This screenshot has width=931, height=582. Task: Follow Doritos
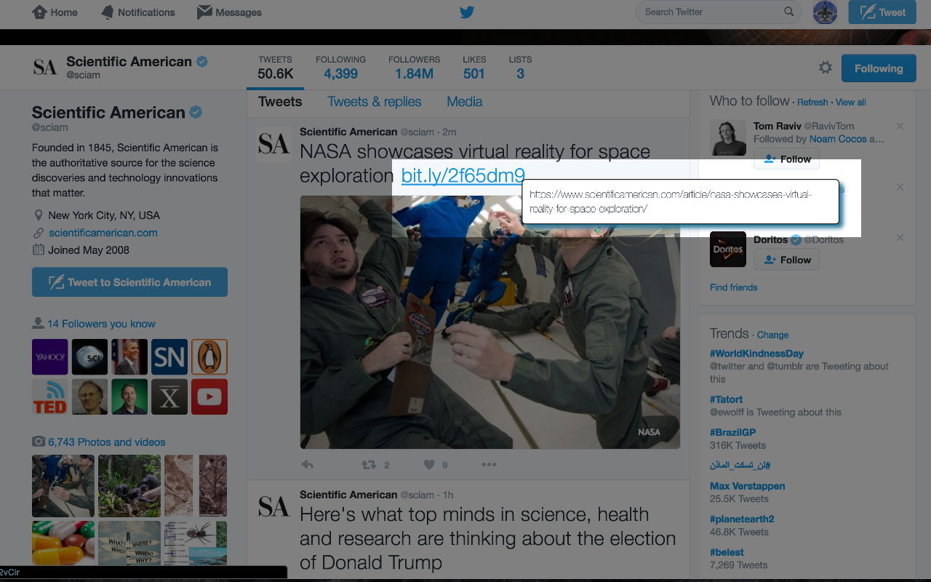[x=786, y=260]
